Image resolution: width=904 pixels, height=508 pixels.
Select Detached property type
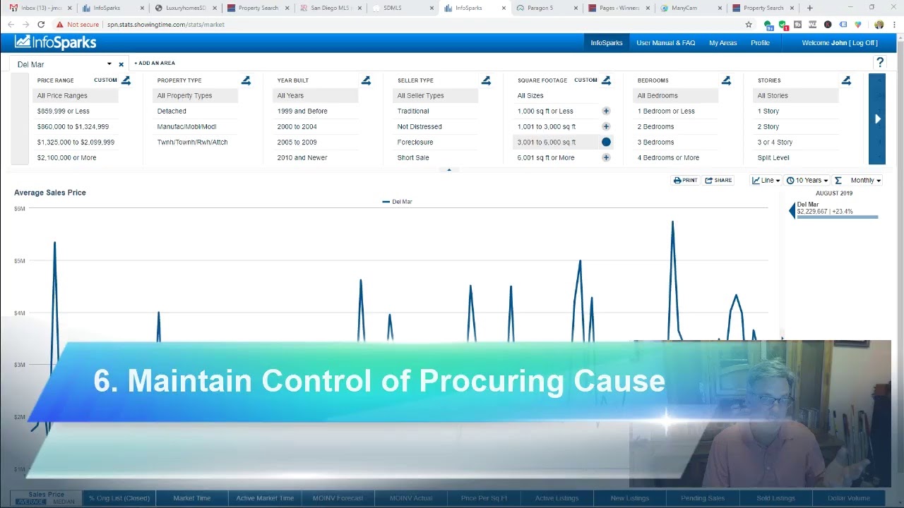pos(172,111)
